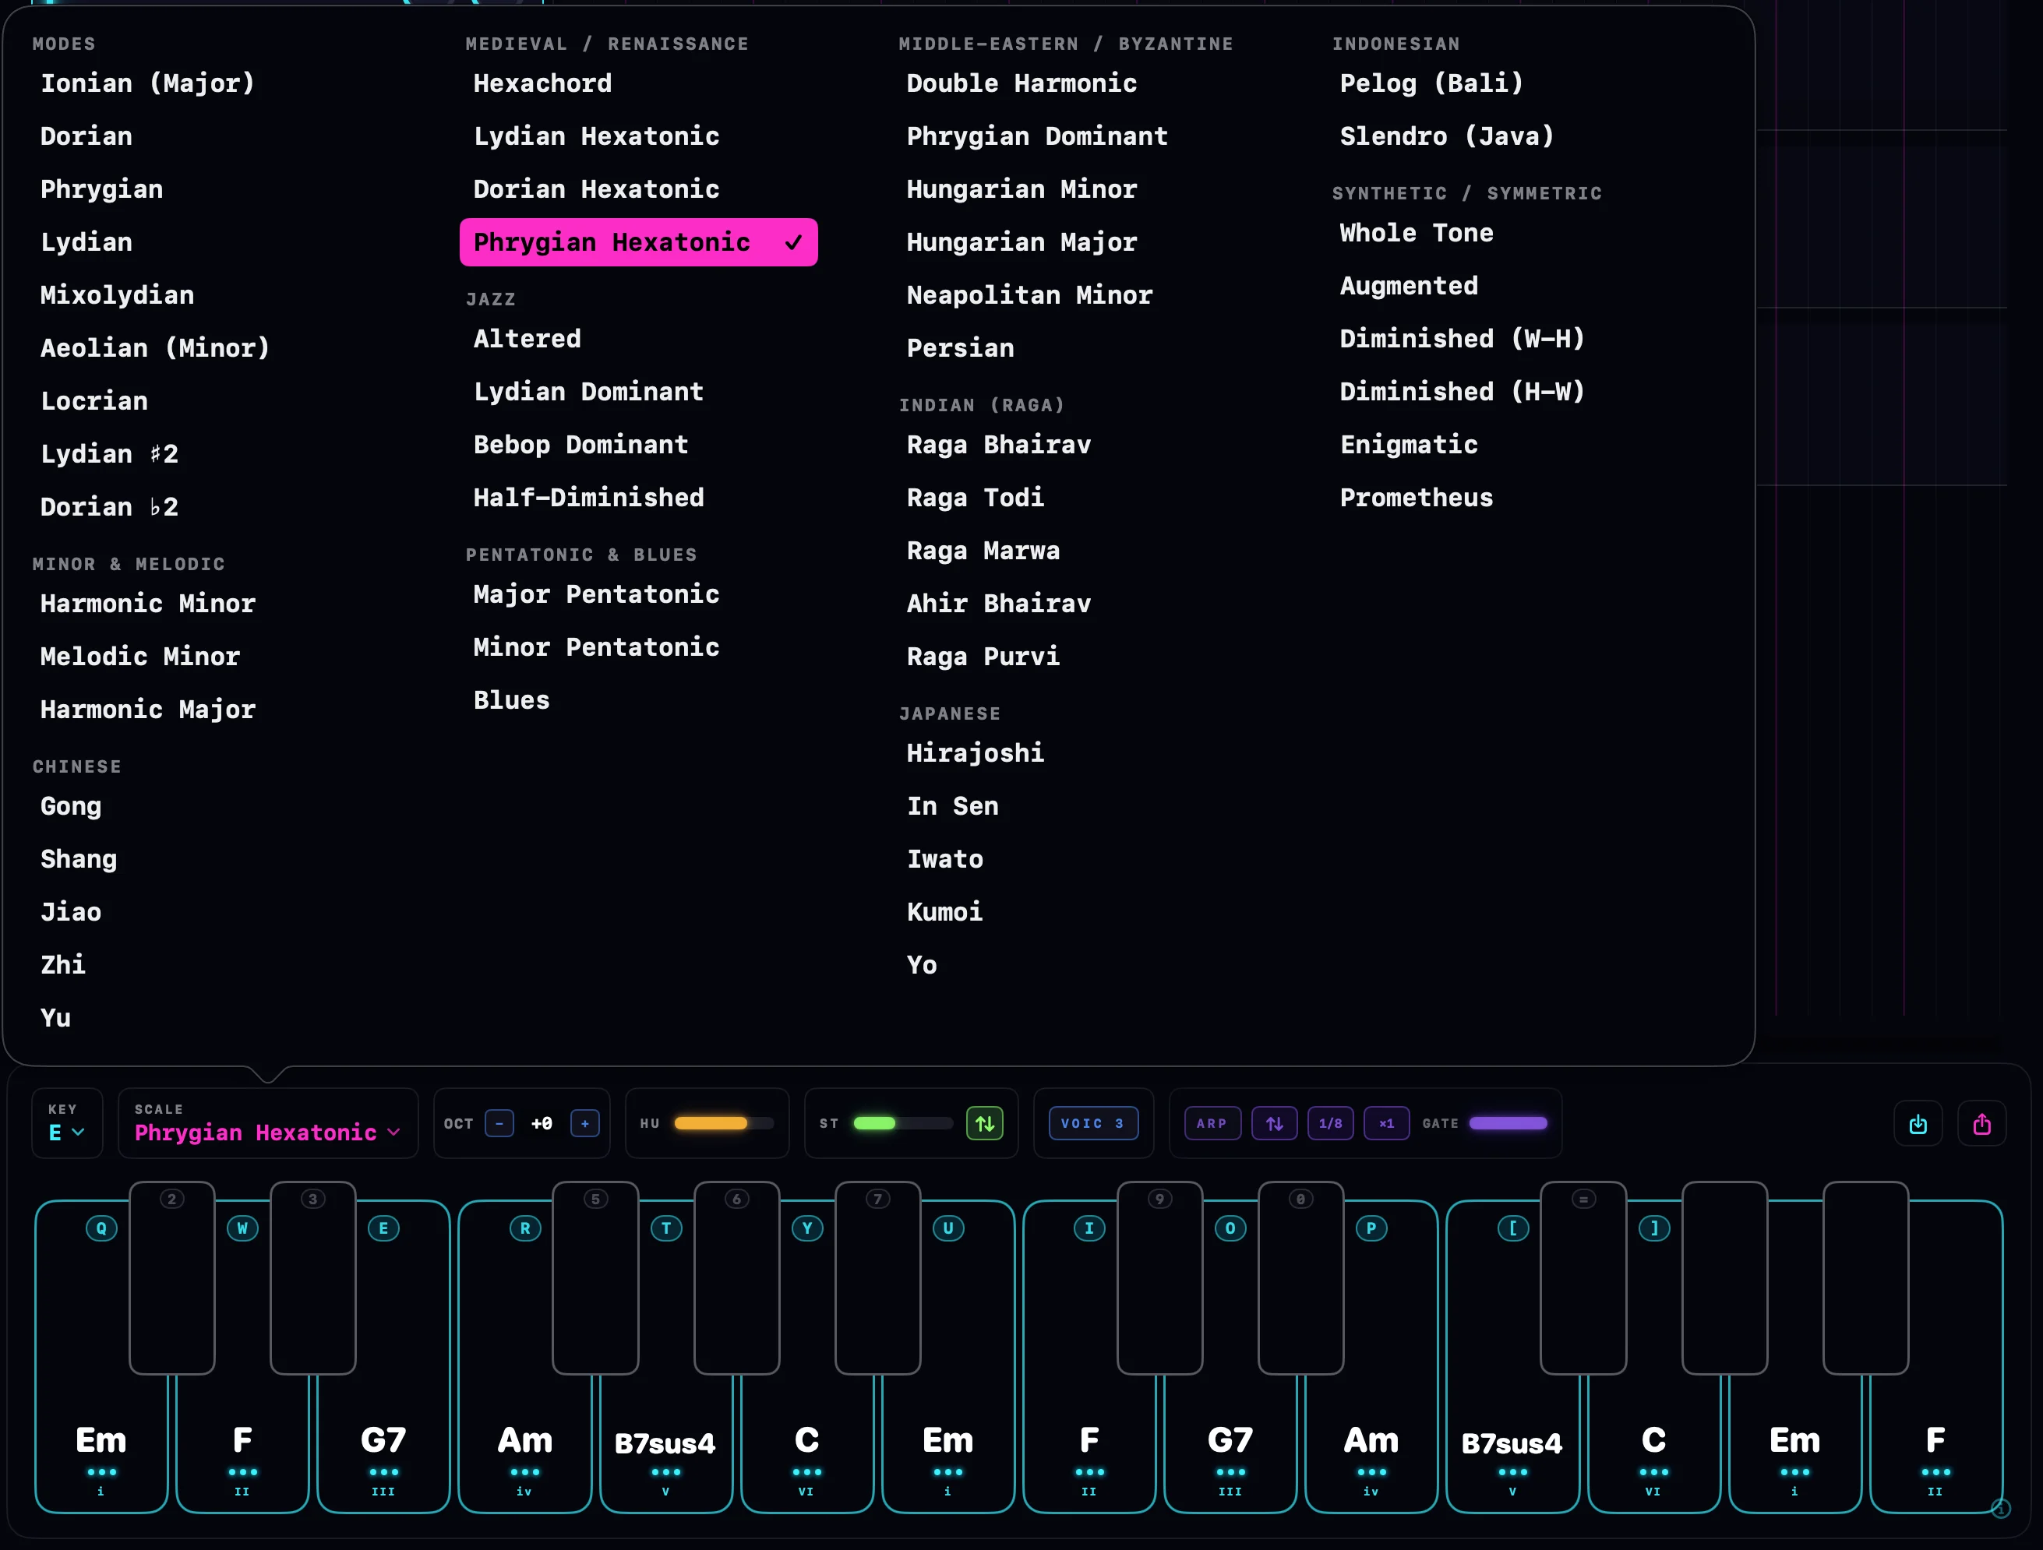Select checked Phrygian Hexatonic scale entry

coord(638,242)
